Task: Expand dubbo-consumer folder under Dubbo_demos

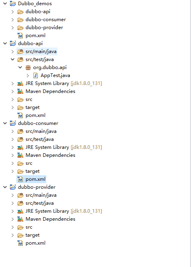Action: (13, 20)
